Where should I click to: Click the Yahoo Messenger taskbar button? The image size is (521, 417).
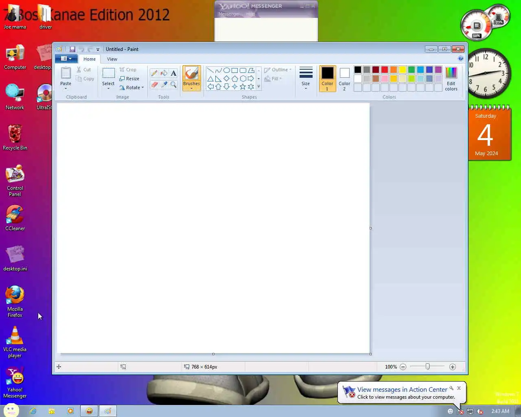point(89,411)
